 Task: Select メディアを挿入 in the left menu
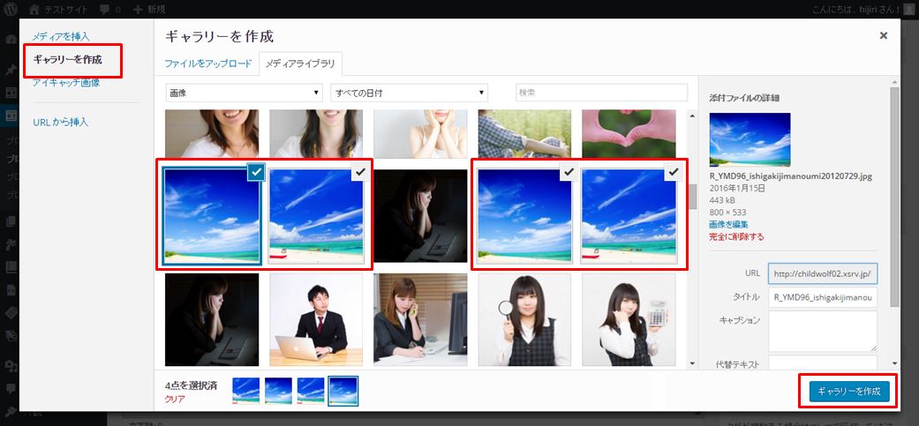click(x=61, y=36)
